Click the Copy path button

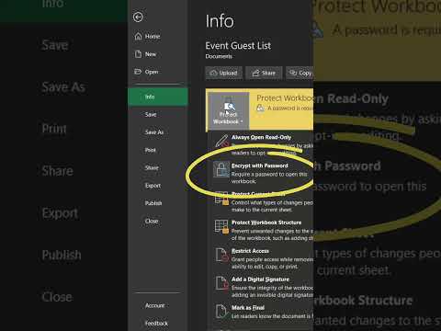300,73
